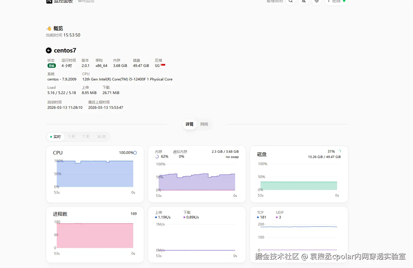Click the N logo in header
This screenshot has height=268, width=413.
click(49, 1)
